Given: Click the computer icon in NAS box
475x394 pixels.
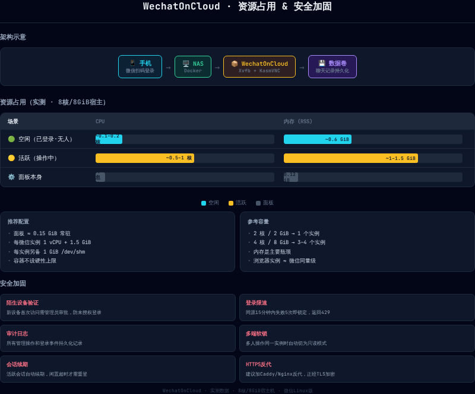Looking at the screenshot, I should 186,63.
